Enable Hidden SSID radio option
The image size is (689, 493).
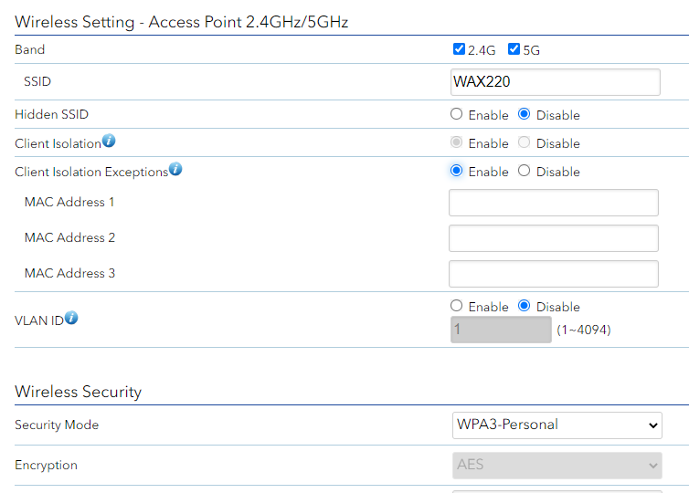pyautogui.click(x=457, y=114)
